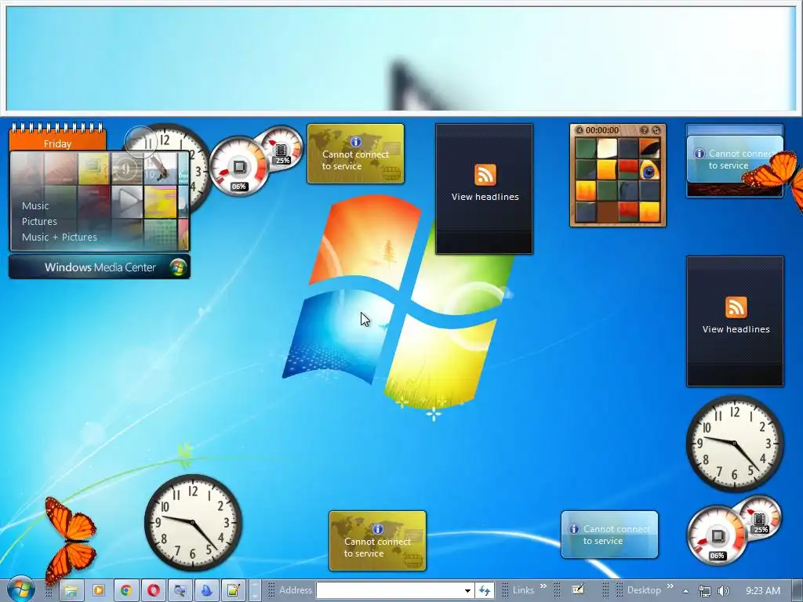Show hidden system tray icons arrow
The image size is (803, 602).
point(685,591)
